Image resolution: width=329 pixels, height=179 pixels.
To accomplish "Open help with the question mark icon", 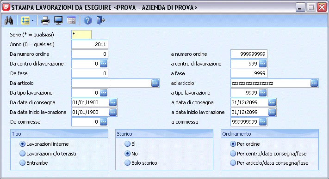I will click(x=88, y=20).
